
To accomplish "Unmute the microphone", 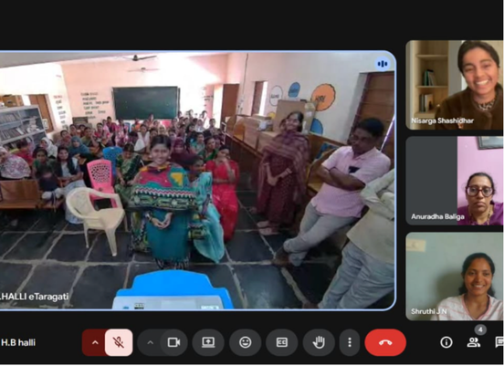I will 119,342.
